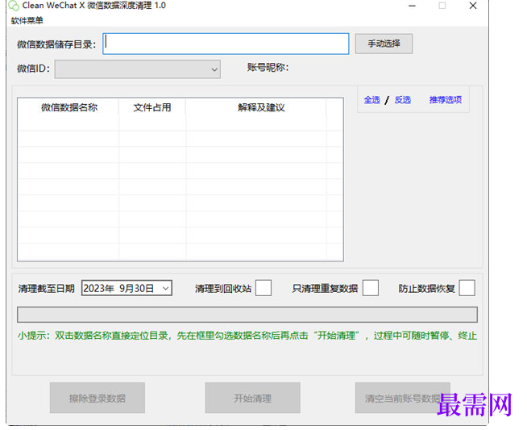Viewport: 527px width, 430px height.
Task: Click the 手动选择 button
Action: 384,44
